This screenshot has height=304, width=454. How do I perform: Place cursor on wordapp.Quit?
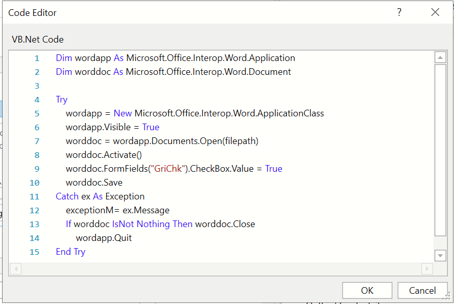[x=104, y=238]
